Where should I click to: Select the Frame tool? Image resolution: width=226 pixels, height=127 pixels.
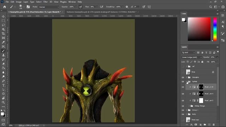pos(3,38)
